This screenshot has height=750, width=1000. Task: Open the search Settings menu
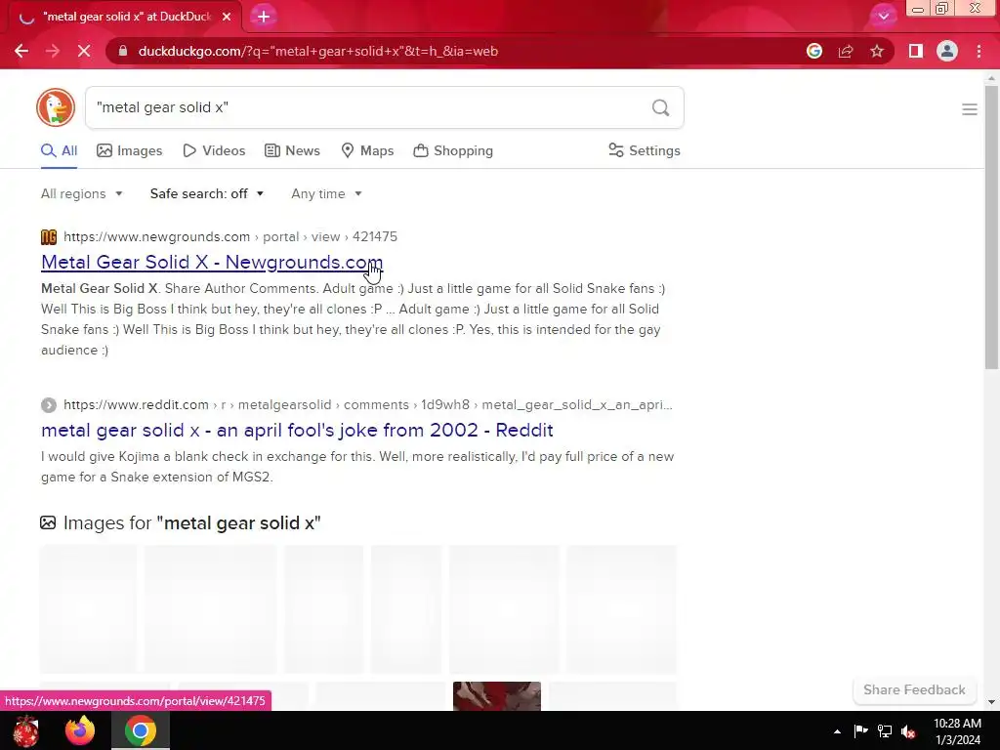point(645,151)
